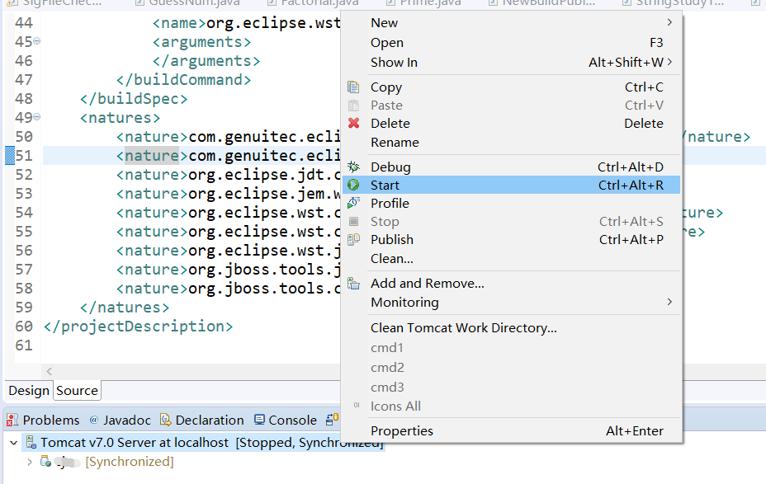The width and height of the screenshot is (766, 484).
Task: Switch to the Design editor tab
Action: 29,391
